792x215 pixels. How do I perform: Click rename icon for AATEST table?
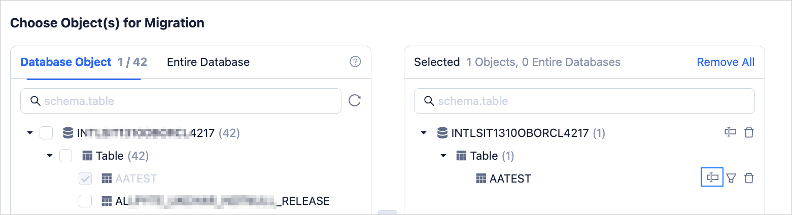coord(712,178)
